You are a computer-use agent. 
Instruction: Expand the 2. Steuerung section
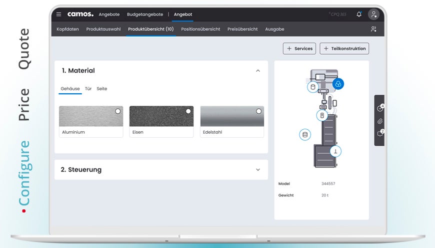(258, 170)
